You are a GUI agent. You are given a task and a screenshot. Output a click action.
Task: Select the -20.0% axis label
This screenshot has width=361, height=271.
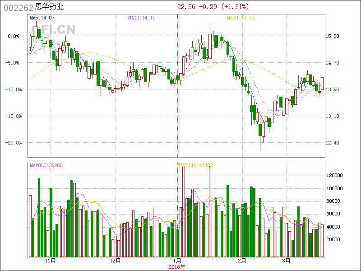[13, 143]
